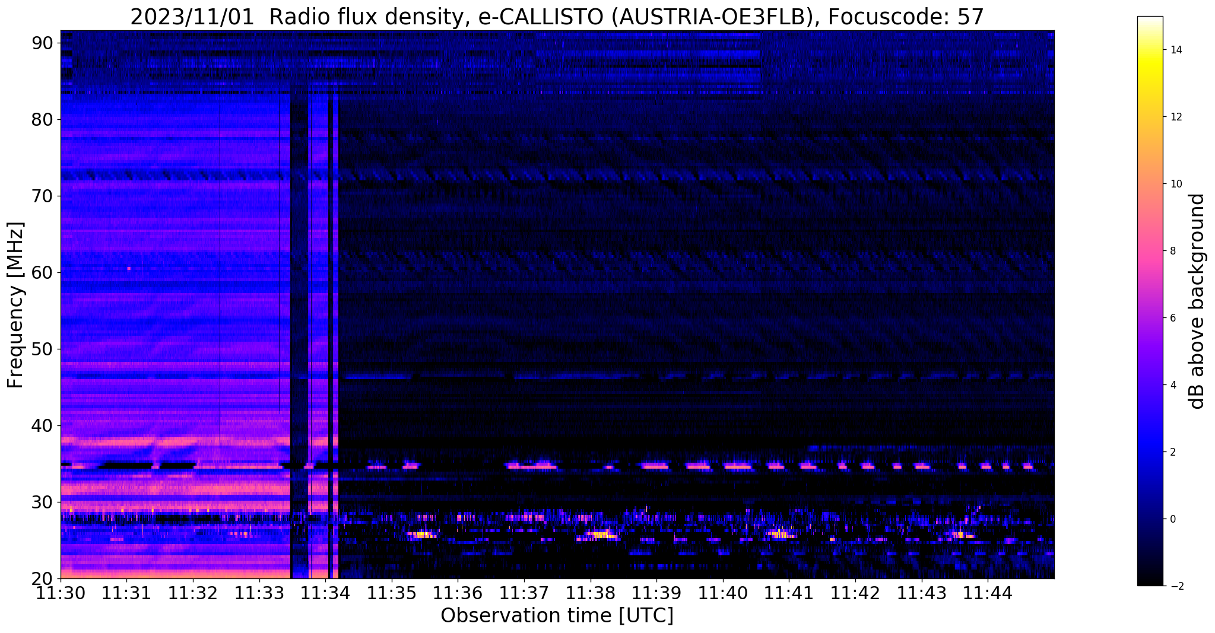Click the 80 MHz frequency tick label
The width and height of the screenshot is (1215, 633).
click(x=43, y=119)
